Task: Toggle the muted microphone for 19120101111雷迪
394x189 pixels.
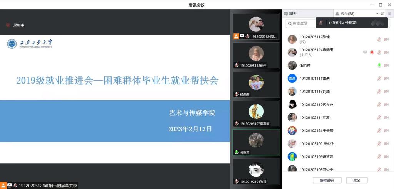Action: point(379,78)
